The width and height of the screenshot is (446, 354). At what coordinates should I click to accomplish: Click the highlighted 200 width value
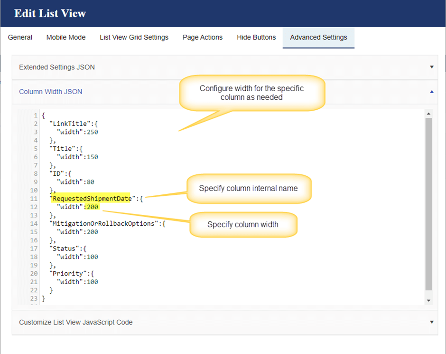coord(93,207)
